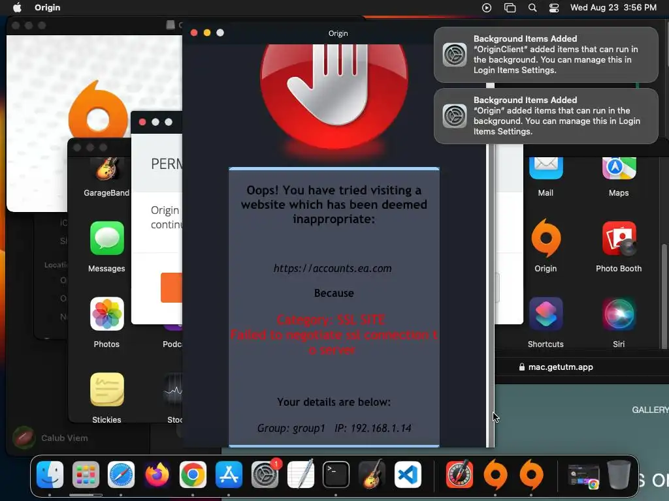This screenshot has width=669, height=501.
Task: Launch Firefox from the Dock
Action: (157, 475)
